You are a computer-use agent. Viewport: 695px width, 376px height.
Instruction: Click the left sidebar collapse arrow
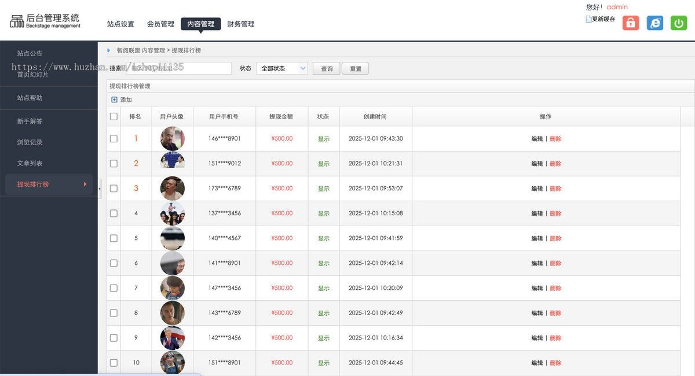(x=99, y=188)
